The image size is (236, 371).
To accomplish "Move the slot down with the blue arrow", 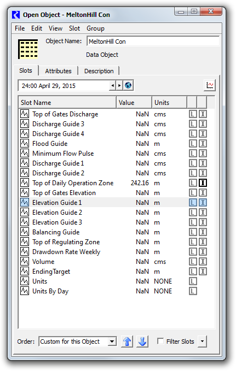I will 142,341.
